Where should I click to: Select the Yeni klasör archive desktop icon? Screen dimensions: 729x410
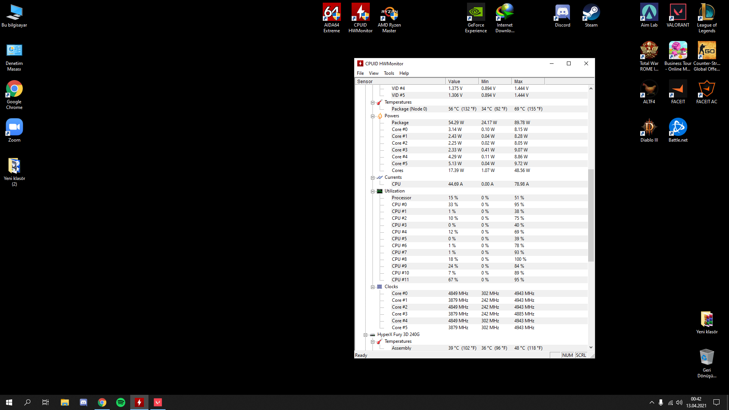click(707, 322)
